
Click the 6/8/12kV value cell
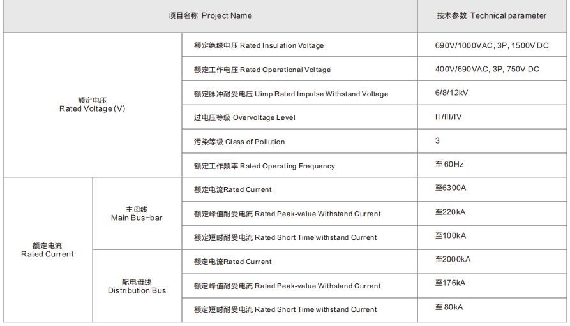[x=451, y=93]
